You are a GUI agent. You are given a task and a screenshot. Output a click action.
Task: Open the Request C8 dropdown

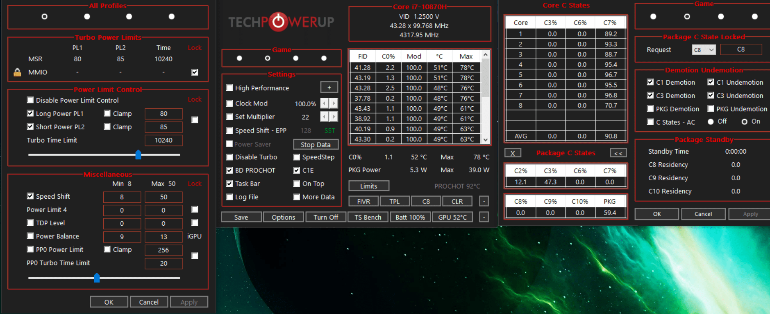[704, 50]
